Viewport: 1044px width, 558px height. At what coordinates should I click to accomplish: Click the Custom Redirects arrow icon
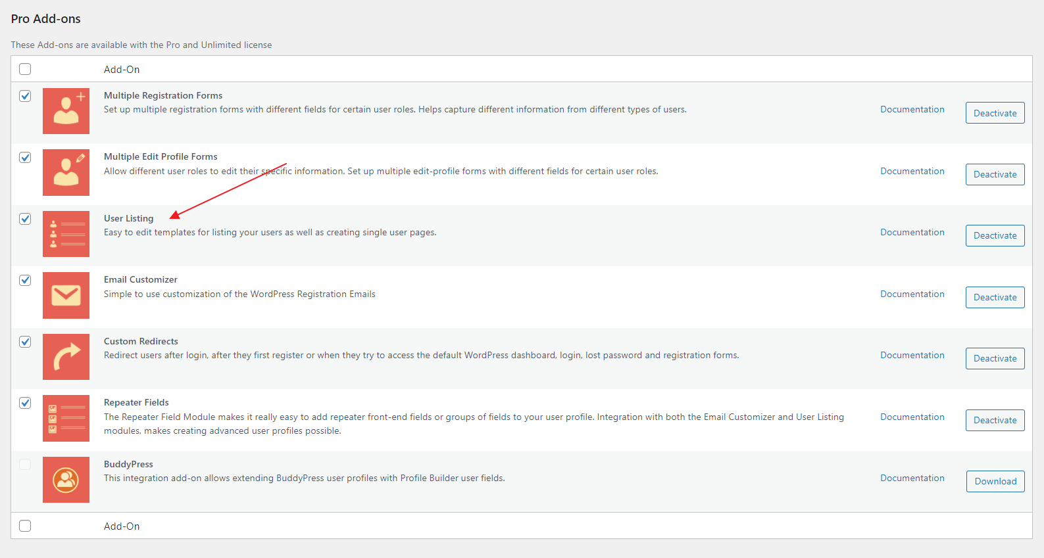[66, 357]
